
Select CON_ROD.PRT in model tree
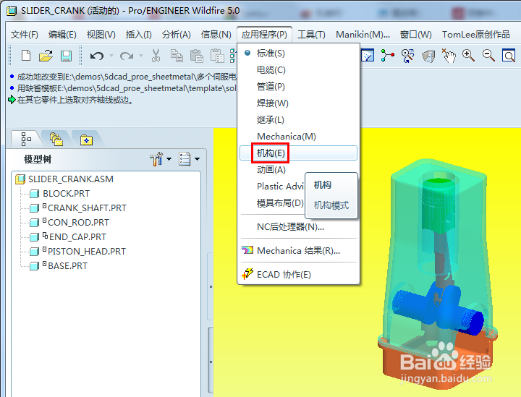(x=78, y=223)
